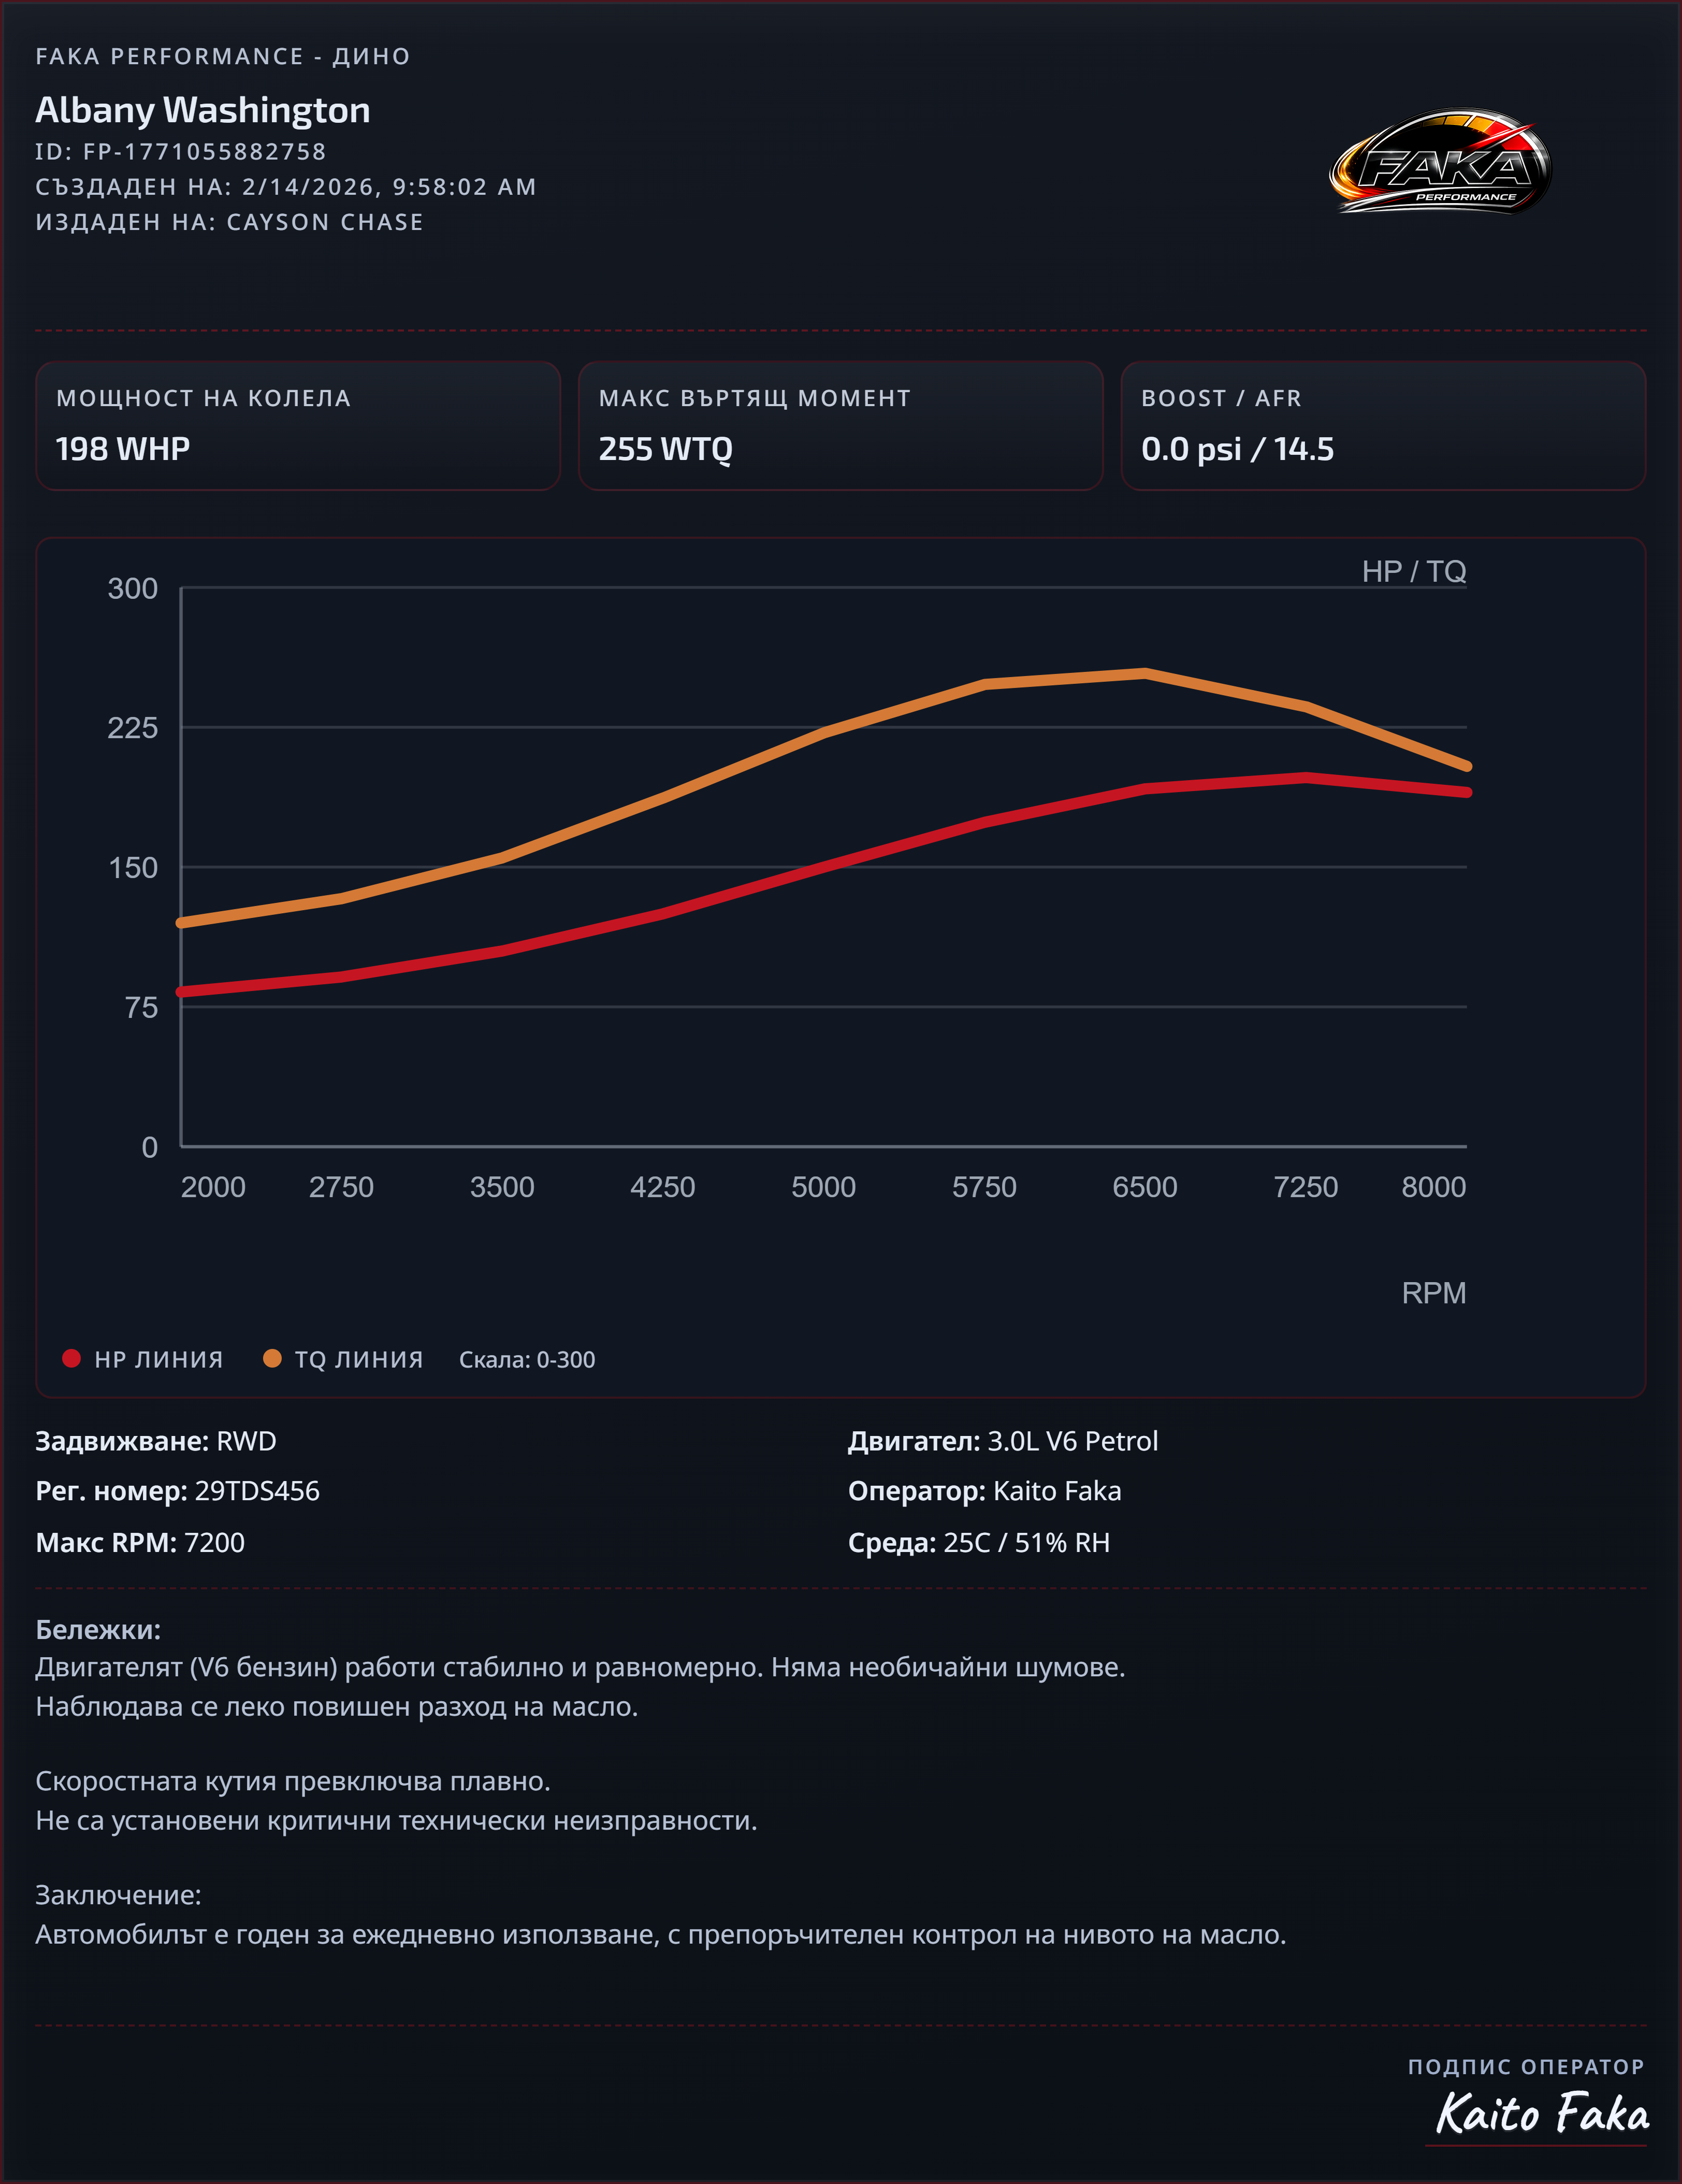Select the 255 WTQ max torque card
1682x2184 pixels.
pos(840,426)
